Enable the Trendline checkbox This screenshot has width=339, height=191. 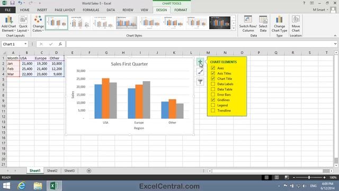[213, 110]
